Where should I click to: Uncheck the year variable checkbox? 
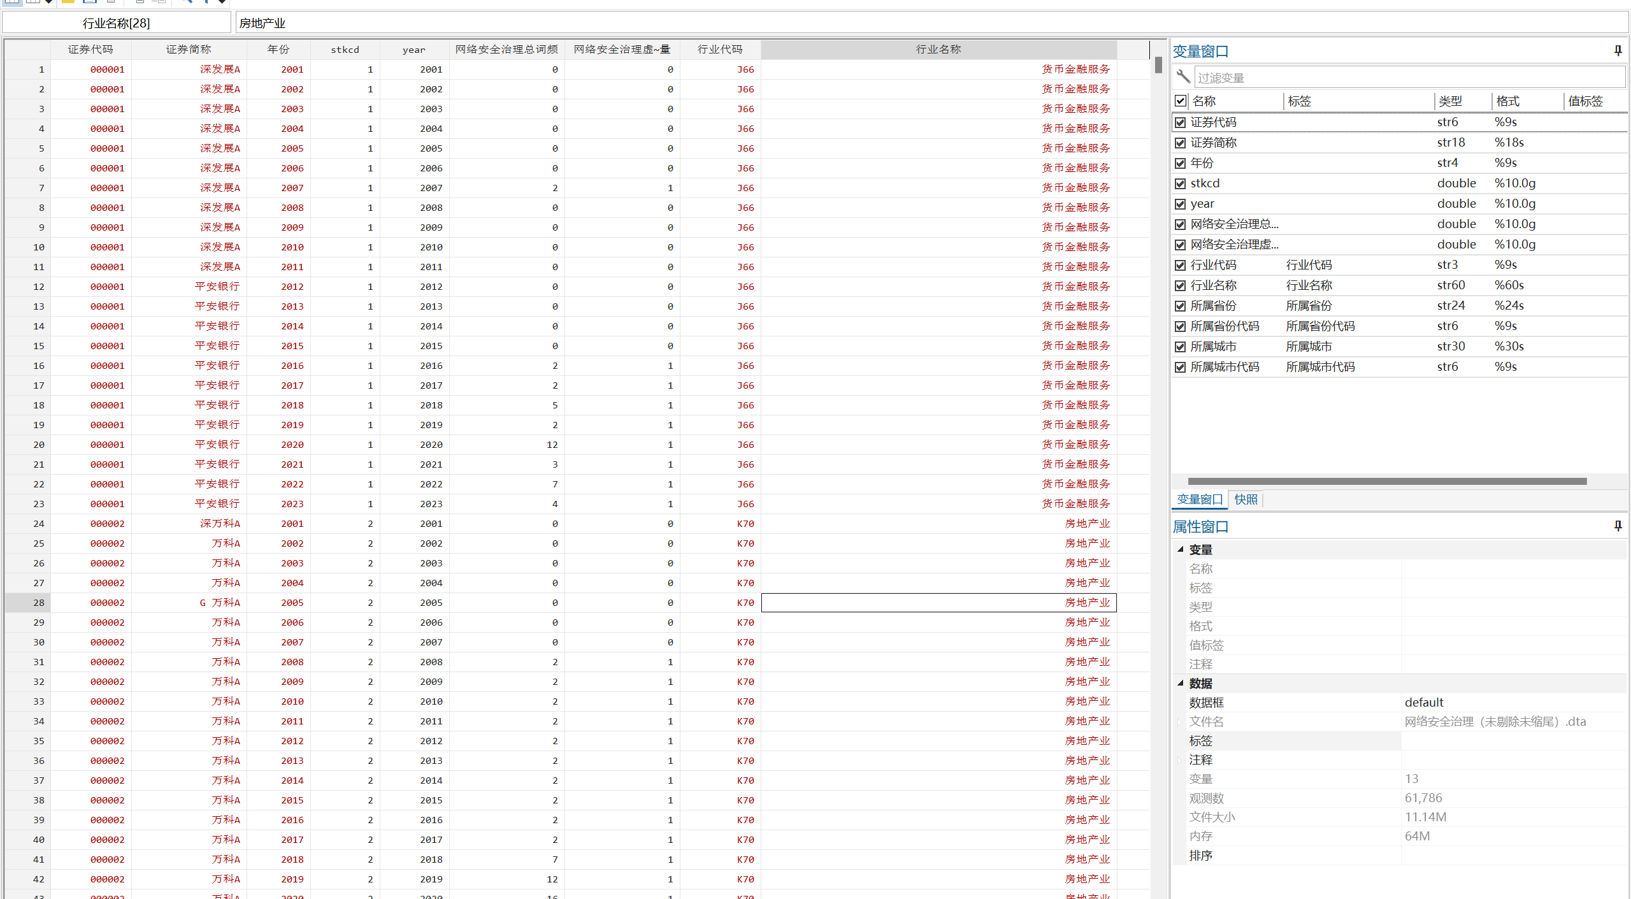click(x=1181, y=204)
